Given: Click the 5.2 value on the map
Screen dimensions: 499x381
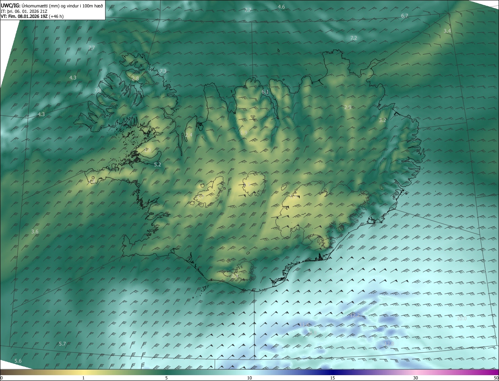Looking at the screenshot, I should (157, 165).
